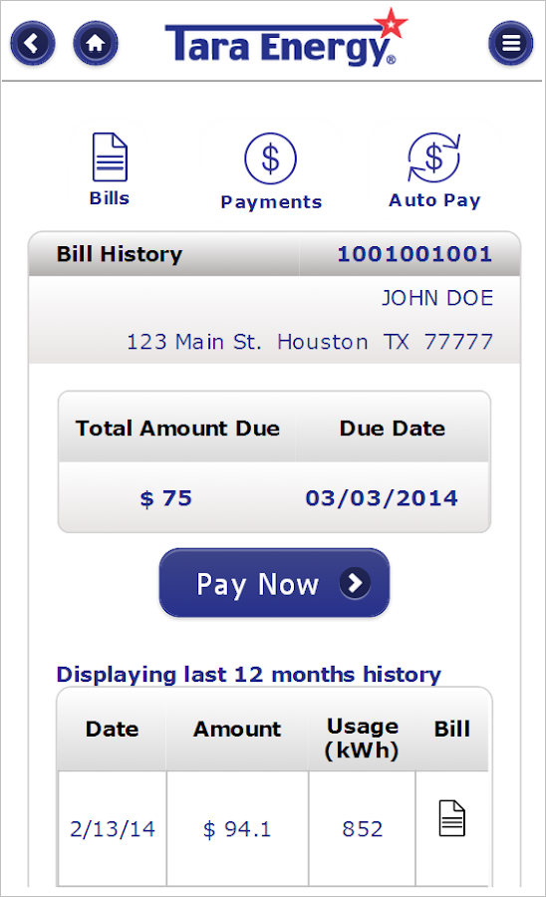Click the Amount column header

237,730
